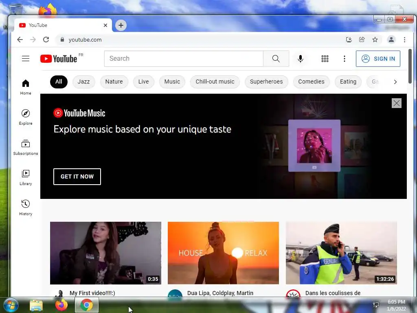Select the Live filter chip
The image size is (417, 313).
click(144, 82)
